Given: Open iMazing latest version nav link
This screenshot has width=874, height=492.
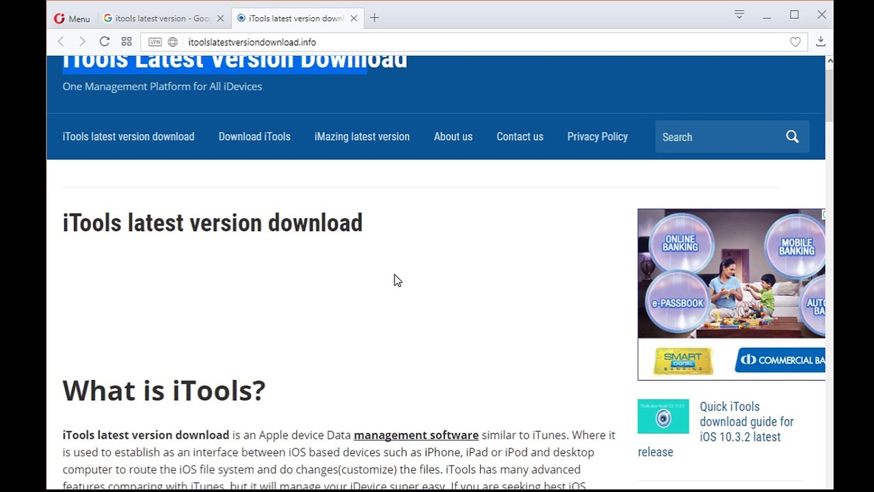Looking at the screenshot, I should click(x=362, y=137).
